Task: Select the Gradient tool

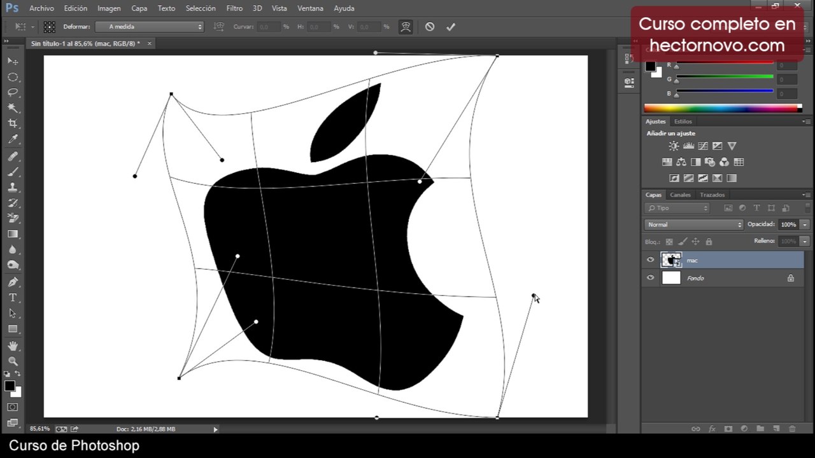Action: 13,234
